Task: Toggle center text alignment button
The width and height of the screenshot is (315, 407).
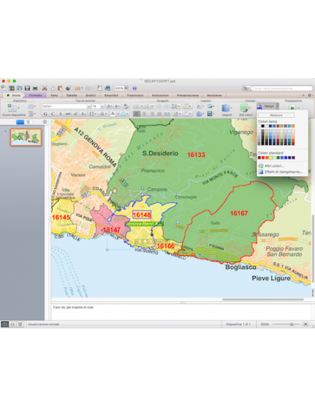Action: pyautogui.click(x=144, y=114)
